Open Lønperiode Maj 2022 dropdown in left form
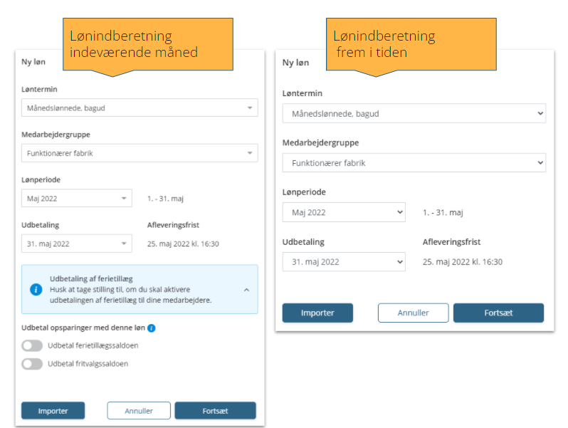Image resolution: width=568 pixels, height=428 pixels. coord(77,198)
